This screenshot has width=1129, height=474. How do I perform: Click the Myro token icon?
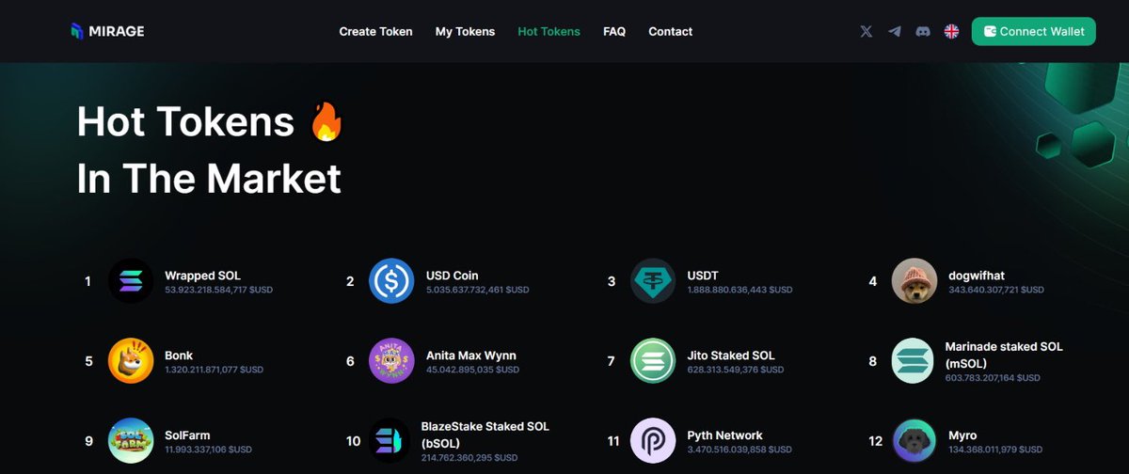(x=914, y=440)
